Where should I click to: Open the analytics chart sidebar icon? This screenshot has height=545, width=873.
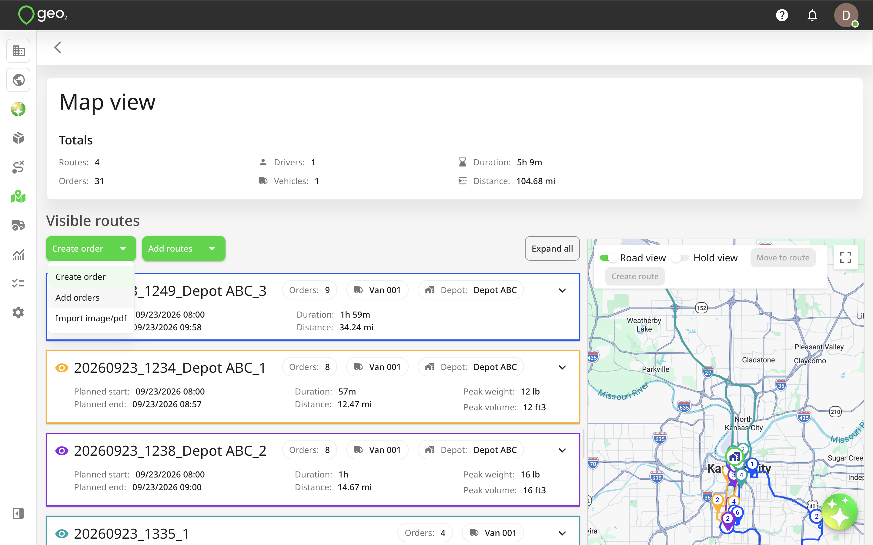18,254
